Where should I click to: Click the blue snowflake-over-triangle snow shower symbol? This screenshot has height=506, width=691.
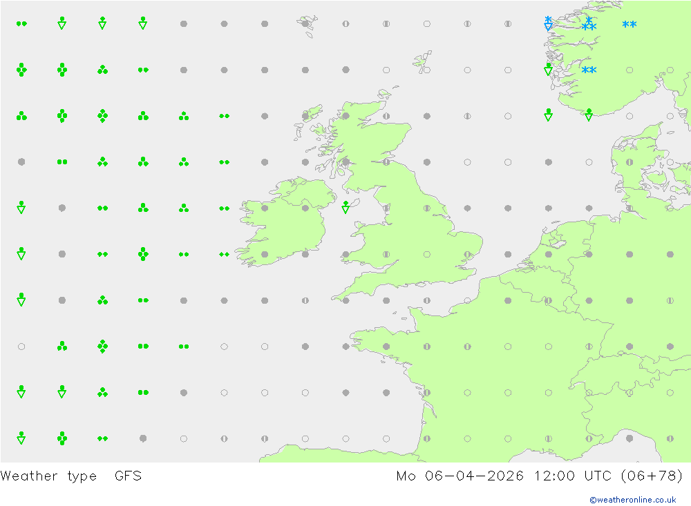coord(548,23)
